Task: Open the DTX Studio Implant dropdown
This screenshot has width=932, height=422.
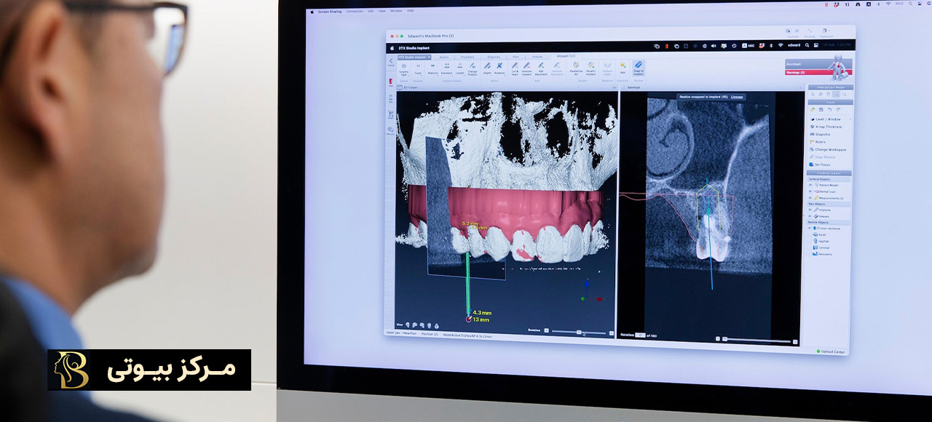Action: pos(414,57)
